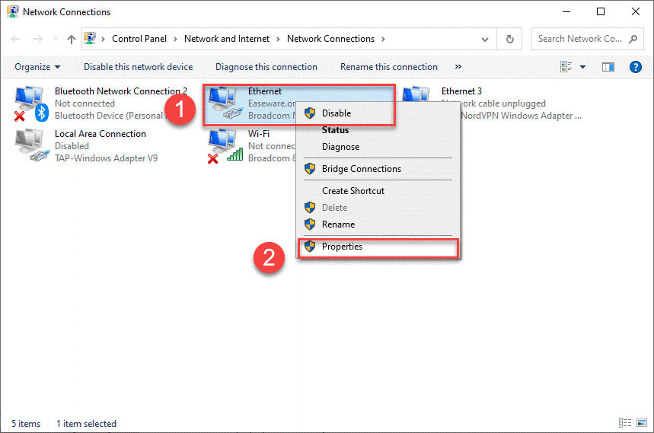Go up one folder level arrow
Viewport: 654px width, 433px height.
click(72, 39)
